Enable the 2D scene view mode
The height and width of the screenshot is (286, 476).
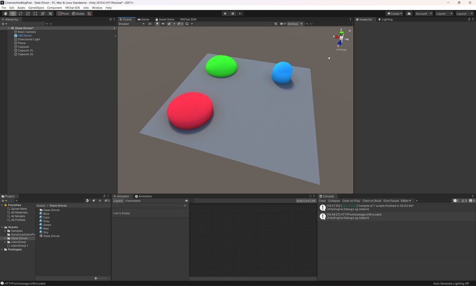click(x=150, y=24)
